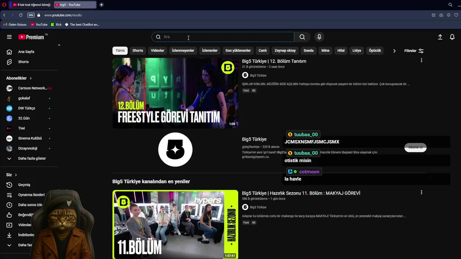This screenshot has width=461, height=259.
Task: Open the browser tab search magnifier
Action: tap(450, 5)
